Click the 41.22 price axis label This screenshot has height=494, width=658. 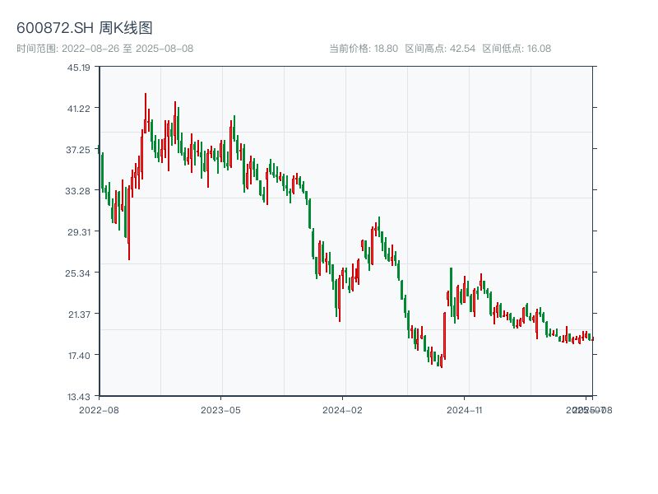[79, 109]
